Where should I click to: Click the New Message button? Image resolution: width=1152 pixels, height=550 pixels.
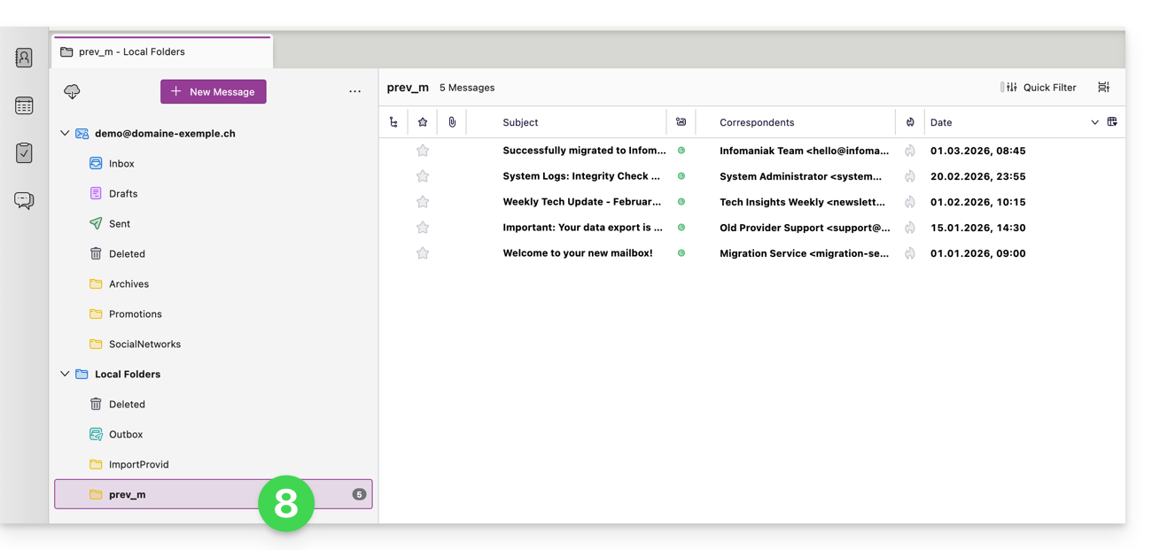(214, 92)
